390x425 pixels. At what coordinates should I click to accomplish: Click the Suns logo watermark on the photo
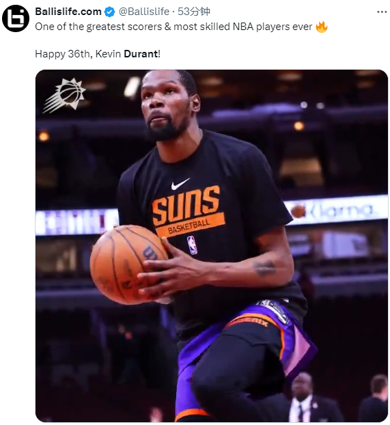click(x=64, y=96)
